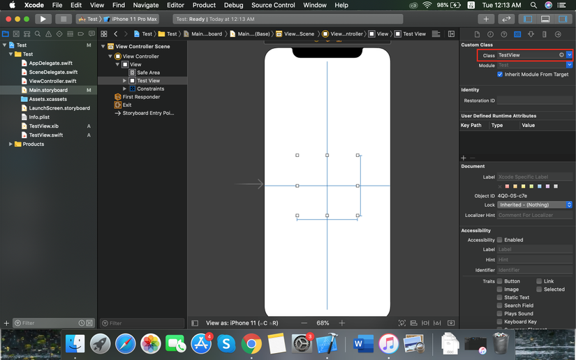
Task: Expand the Test View outline item
Action: (125, 81)
